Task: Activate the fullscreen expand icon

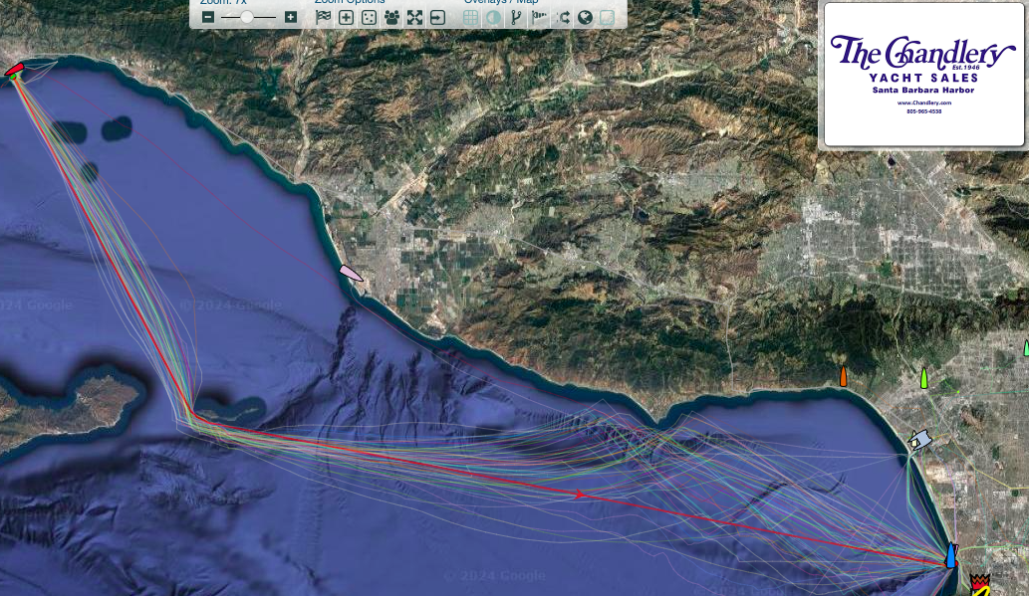Action: click(414, 17)
